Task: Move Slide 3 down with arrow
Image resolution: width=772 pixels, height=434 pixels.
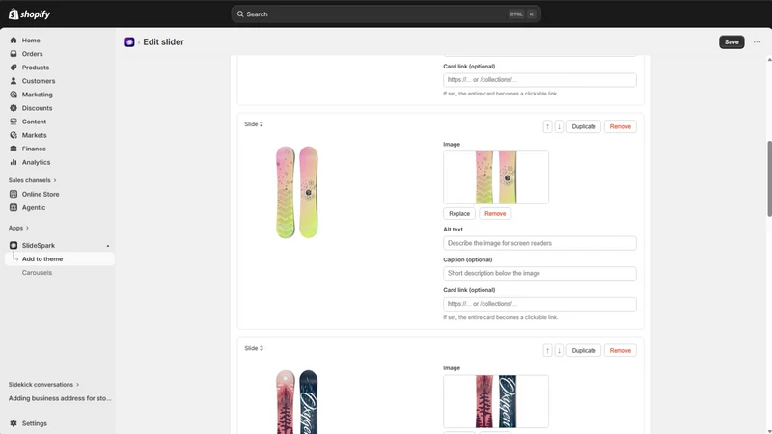Action: click(559, 350)
